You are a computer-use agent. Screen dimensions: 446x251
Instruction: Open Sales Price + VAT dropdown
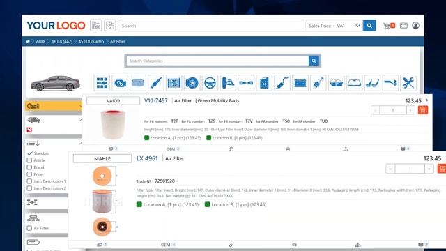(334, 26)
